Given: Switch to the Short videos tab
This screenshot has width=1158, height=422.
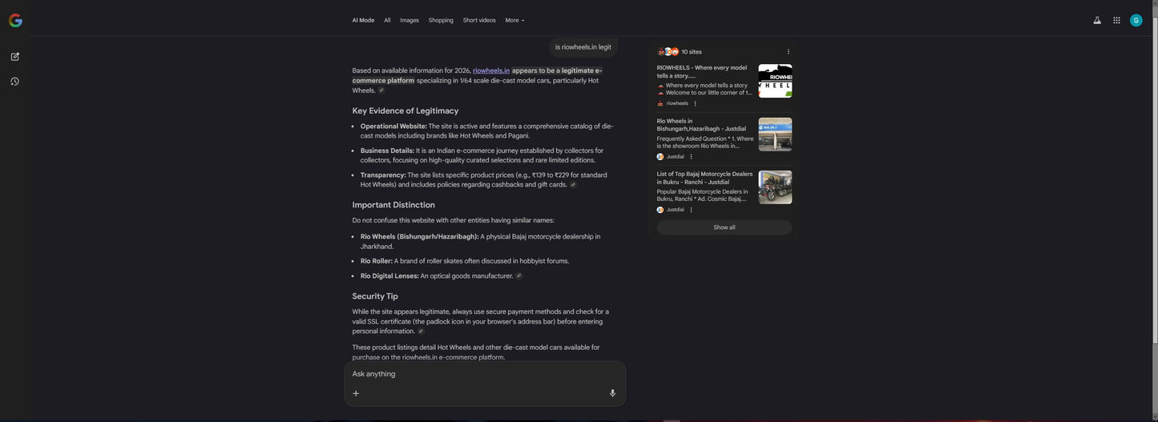Looking at the screenshot, I should [479, 20].
